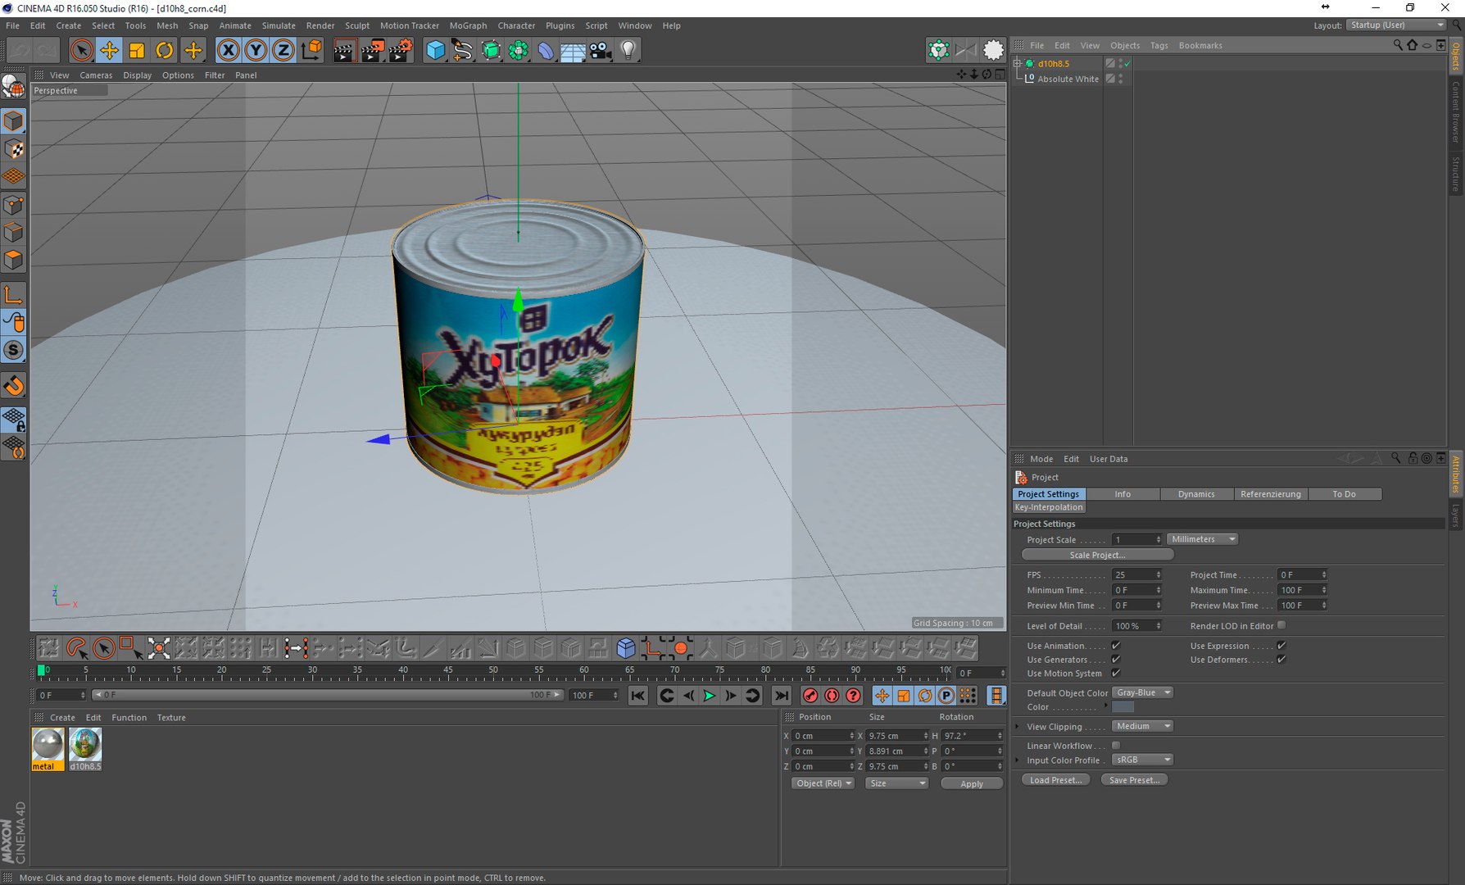Screen dimensions: 1465x885
Task: Open the Millimeters unit dropdown
Action: pos(1203,539)
